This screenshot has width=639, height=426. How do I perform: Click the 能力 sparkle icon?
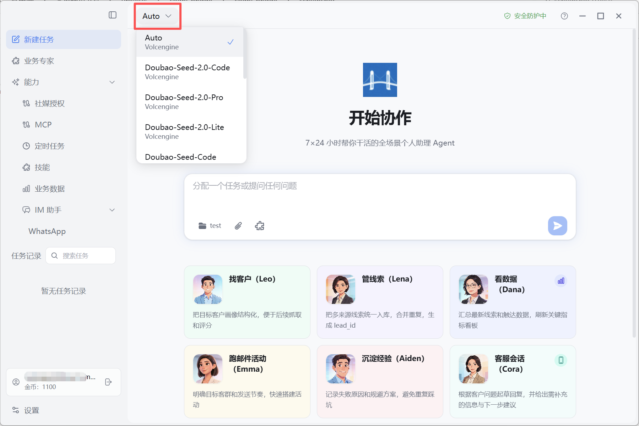[16, 82]
